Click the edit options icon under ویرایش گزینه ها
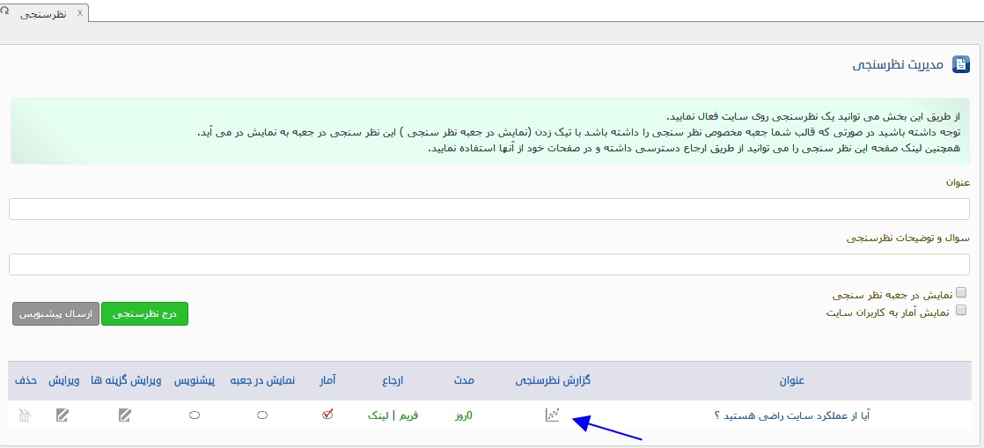Screen dimensions: 984x448 (125, 415)
